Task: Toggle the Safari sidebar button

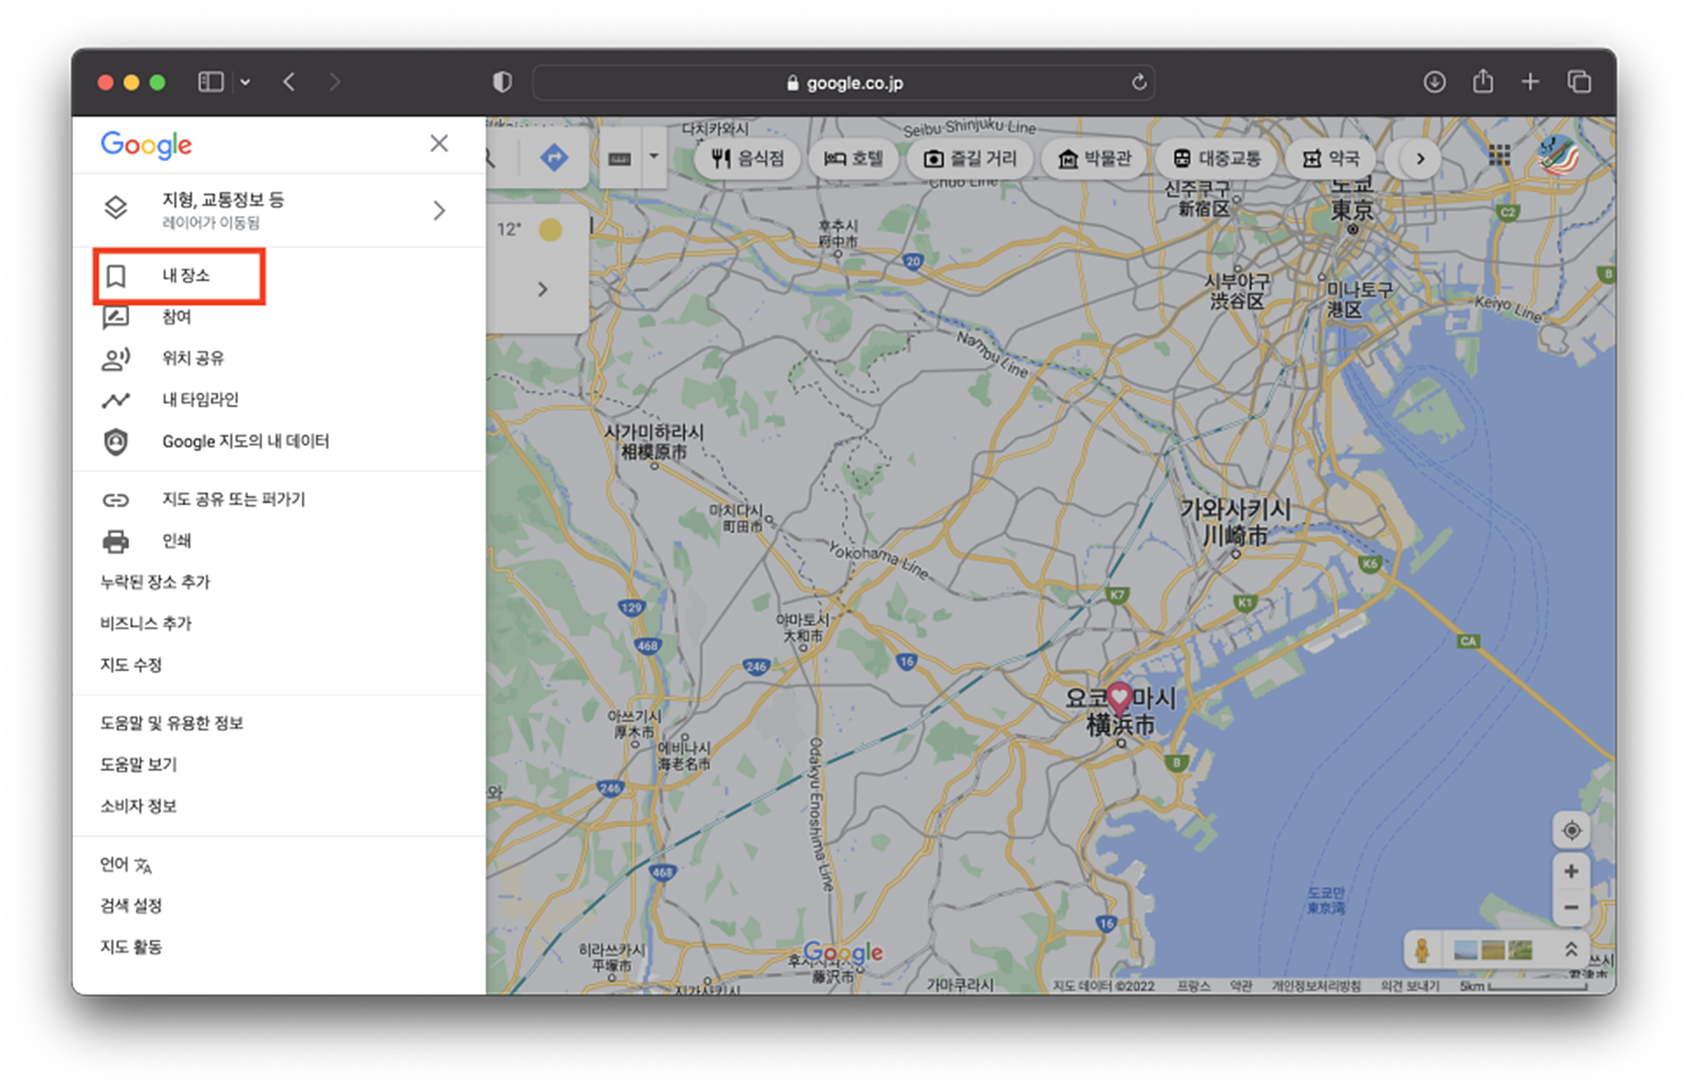Action: point(211,82)
